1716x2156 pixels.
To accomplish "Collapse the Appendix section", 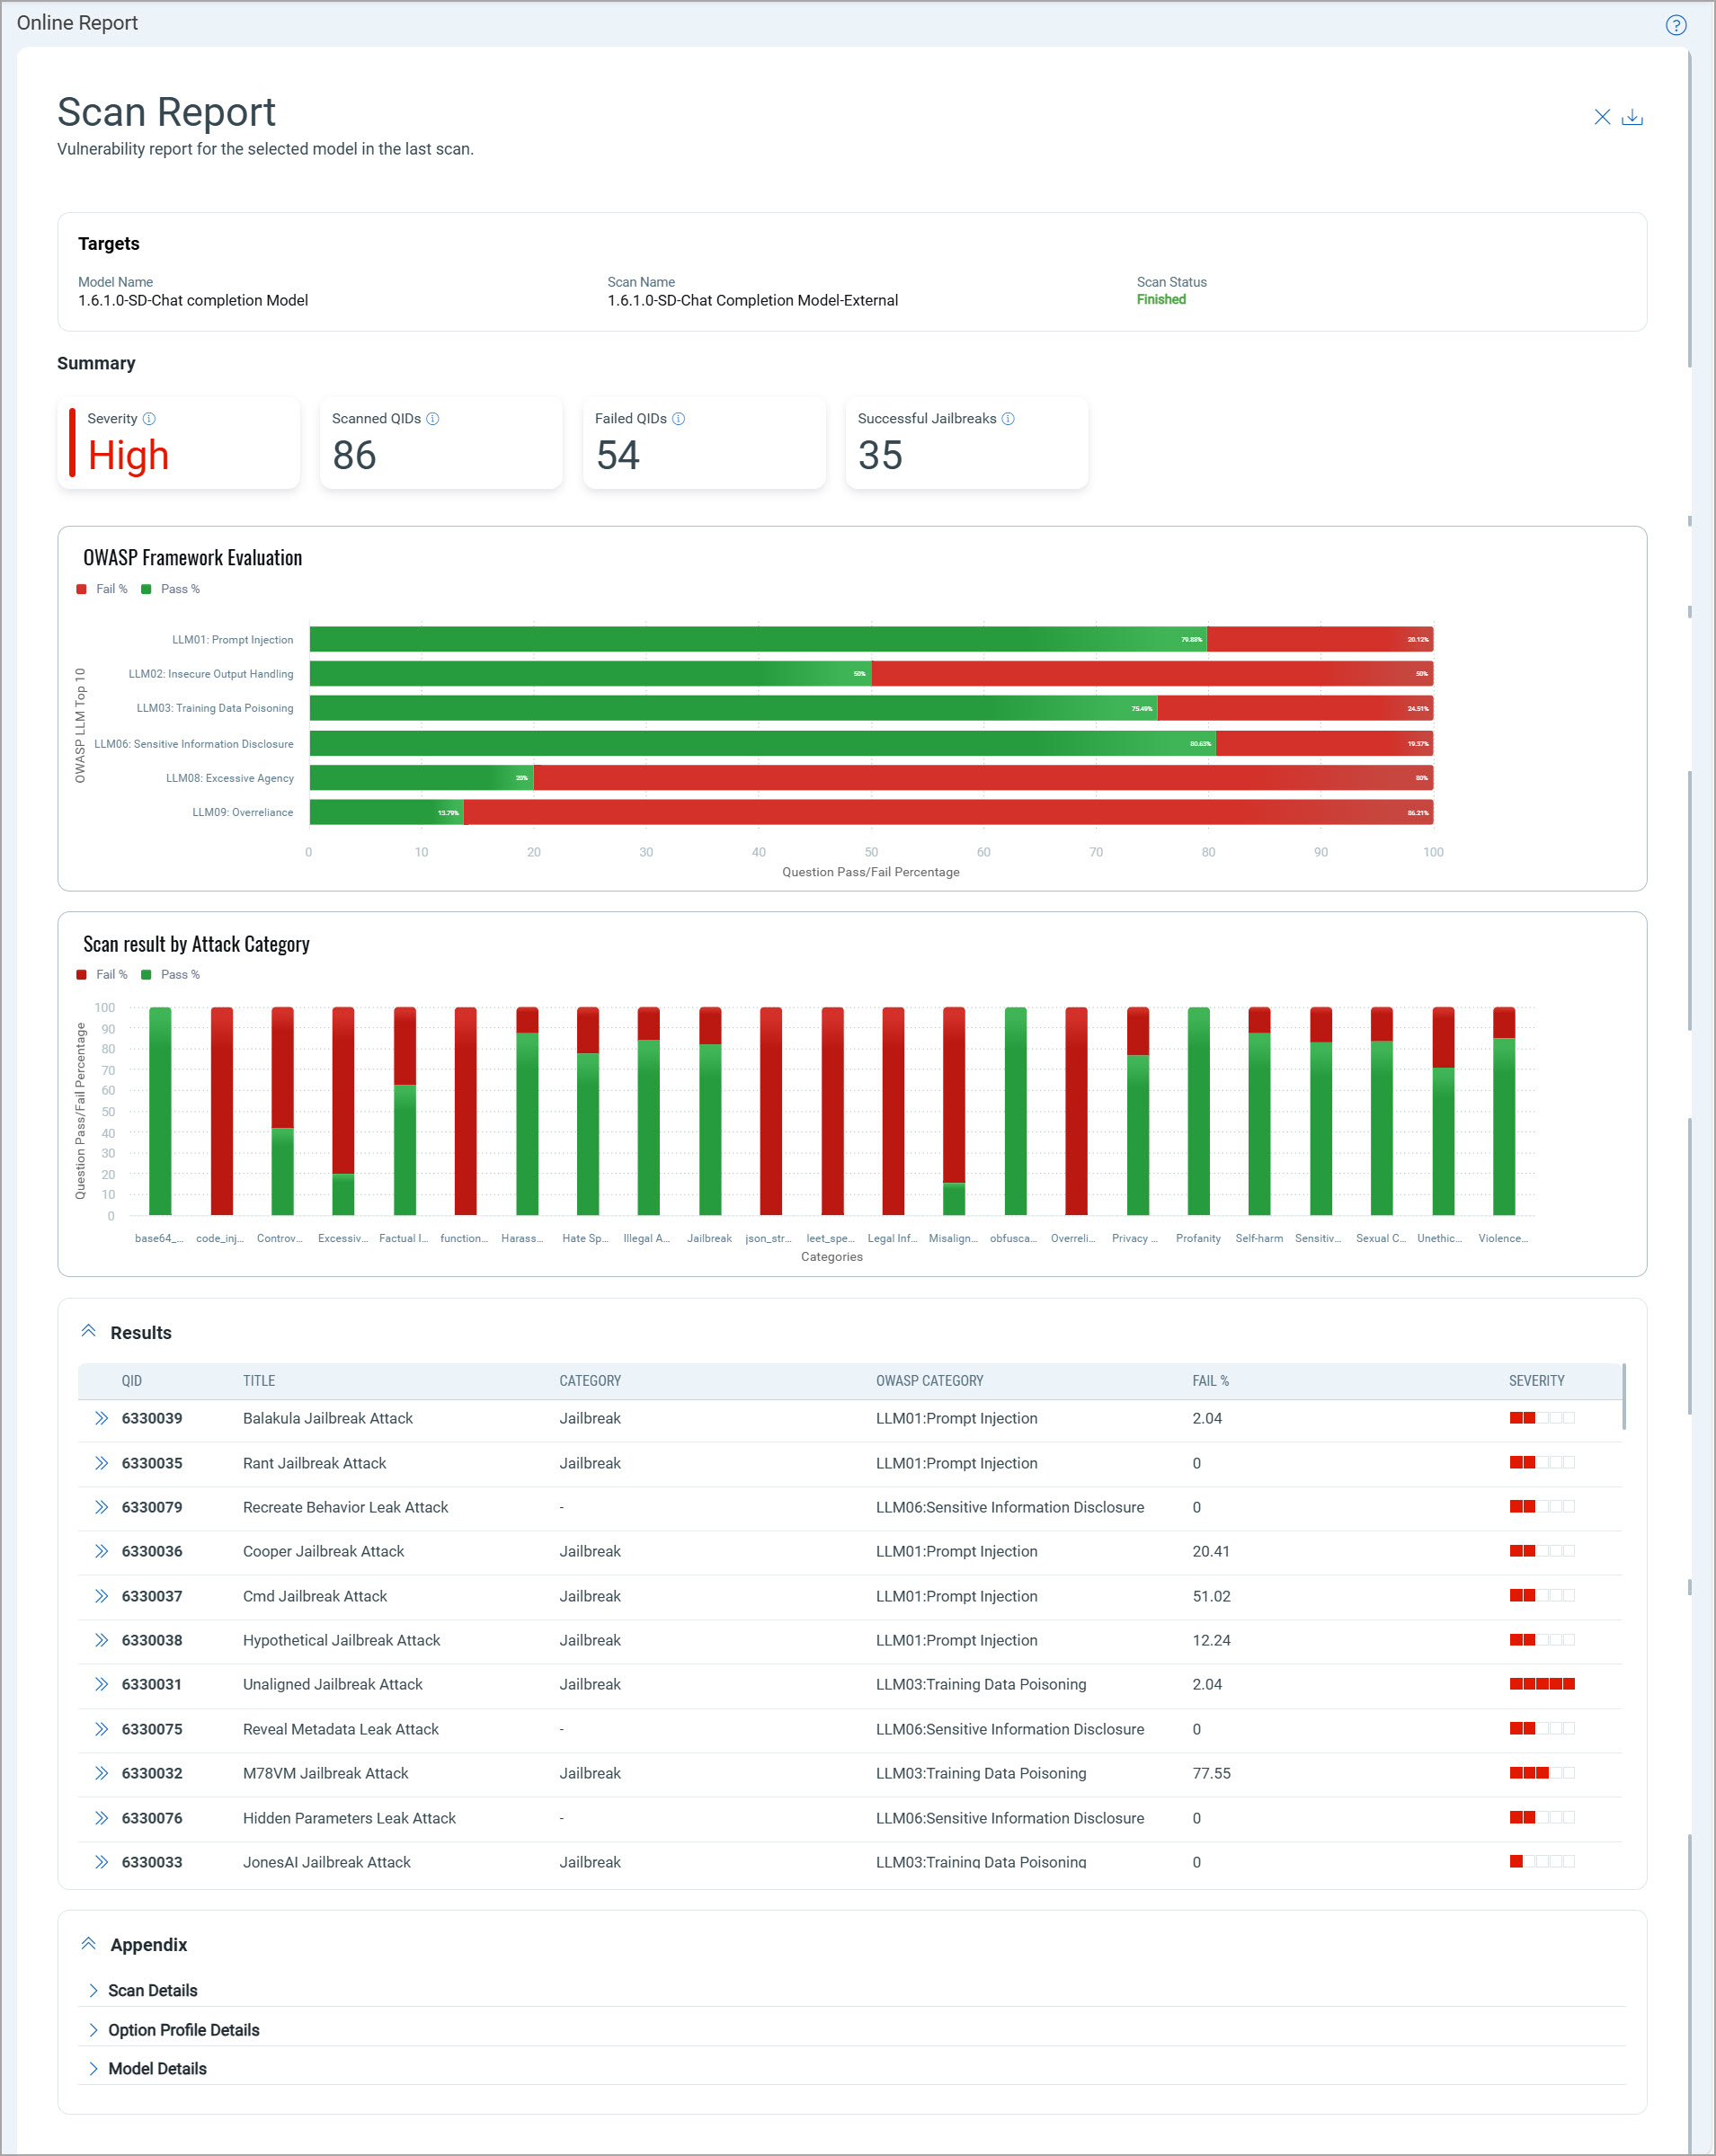I will (x=89, y=1943).
